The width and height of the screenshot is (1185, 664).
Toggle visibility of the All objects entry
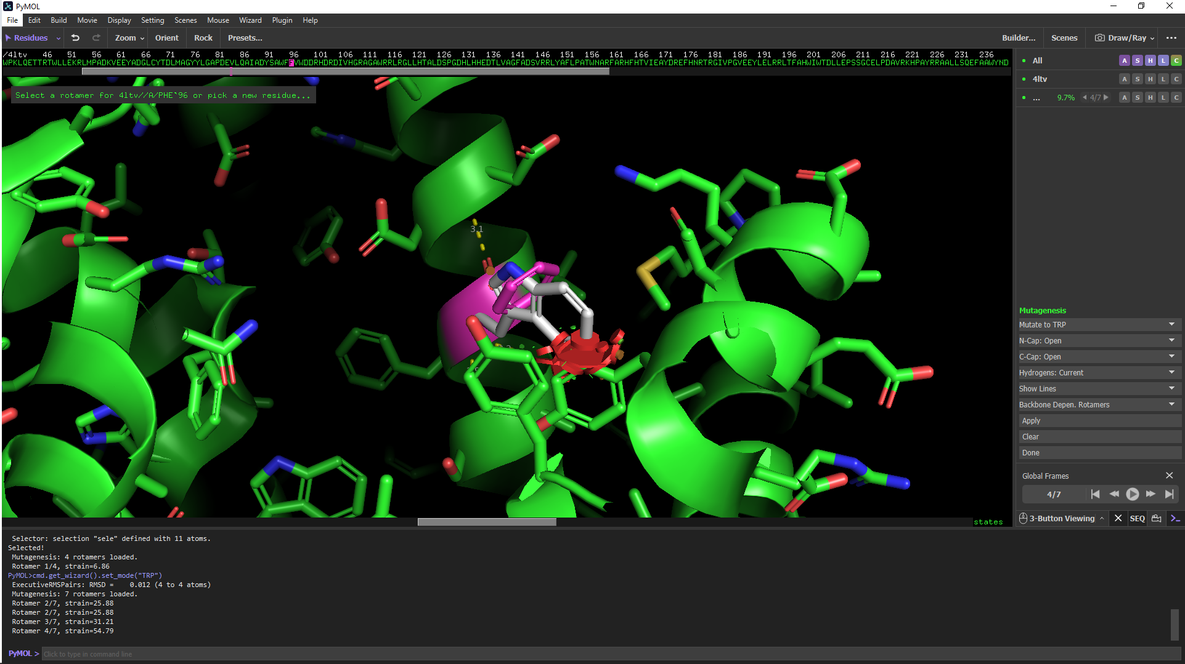point(1037,60)
